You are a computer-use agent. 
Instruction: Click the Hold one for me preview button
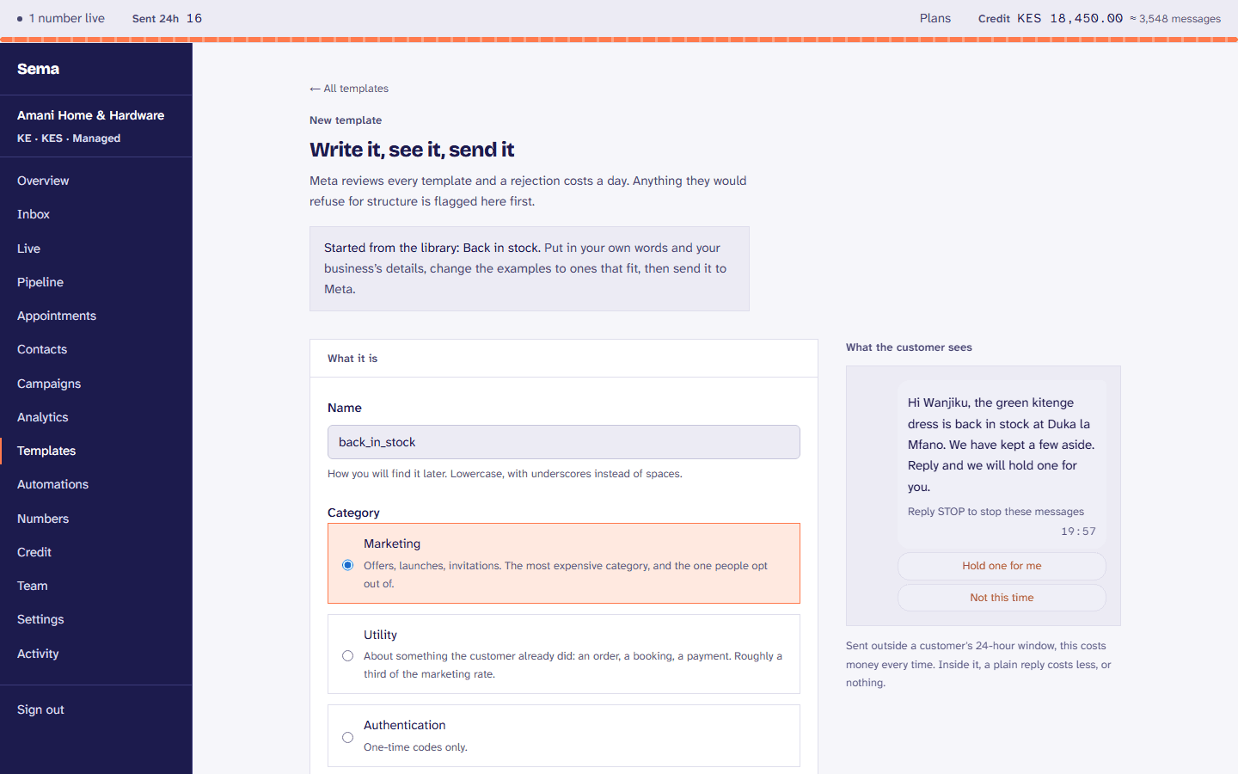point(1002,566)
